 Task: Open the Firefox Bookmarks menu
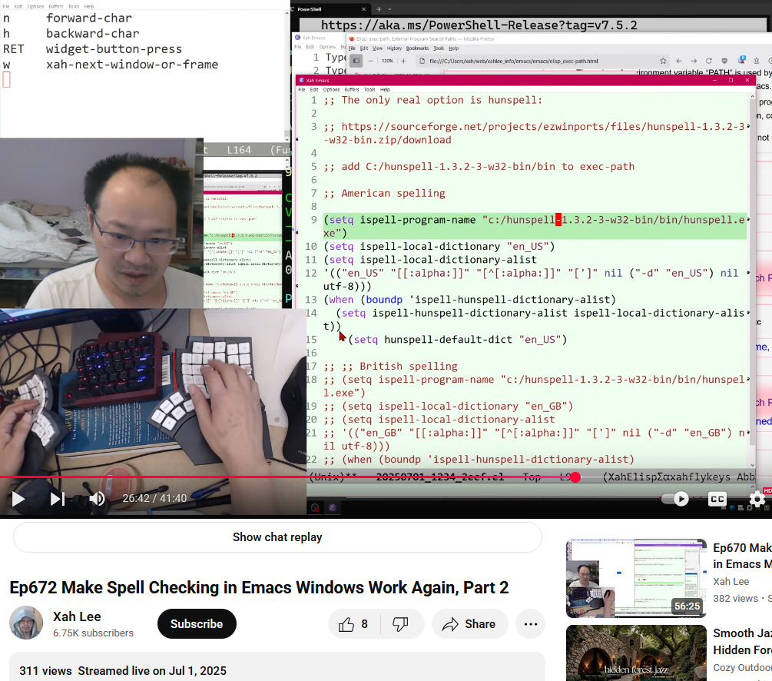(418, 48)
